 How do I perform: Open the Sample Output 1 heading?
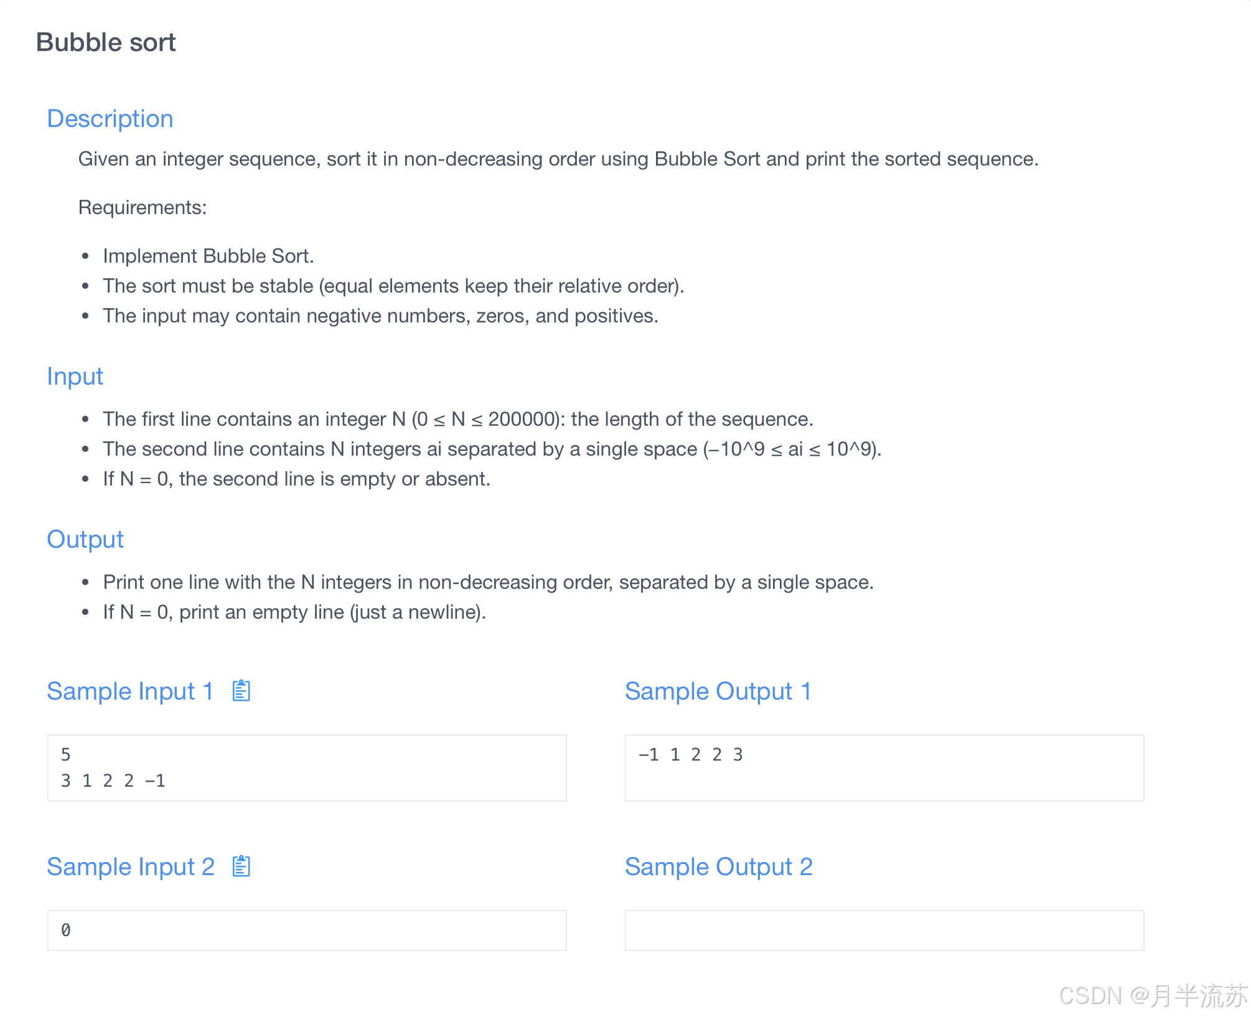[x=718, y=690]
